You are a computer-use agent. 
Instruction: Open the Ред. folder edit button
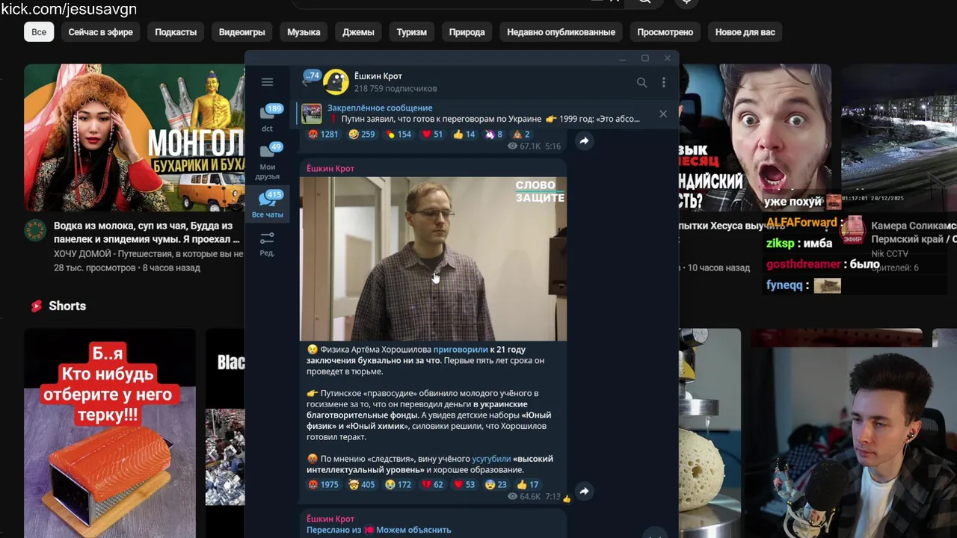[267, 244]
